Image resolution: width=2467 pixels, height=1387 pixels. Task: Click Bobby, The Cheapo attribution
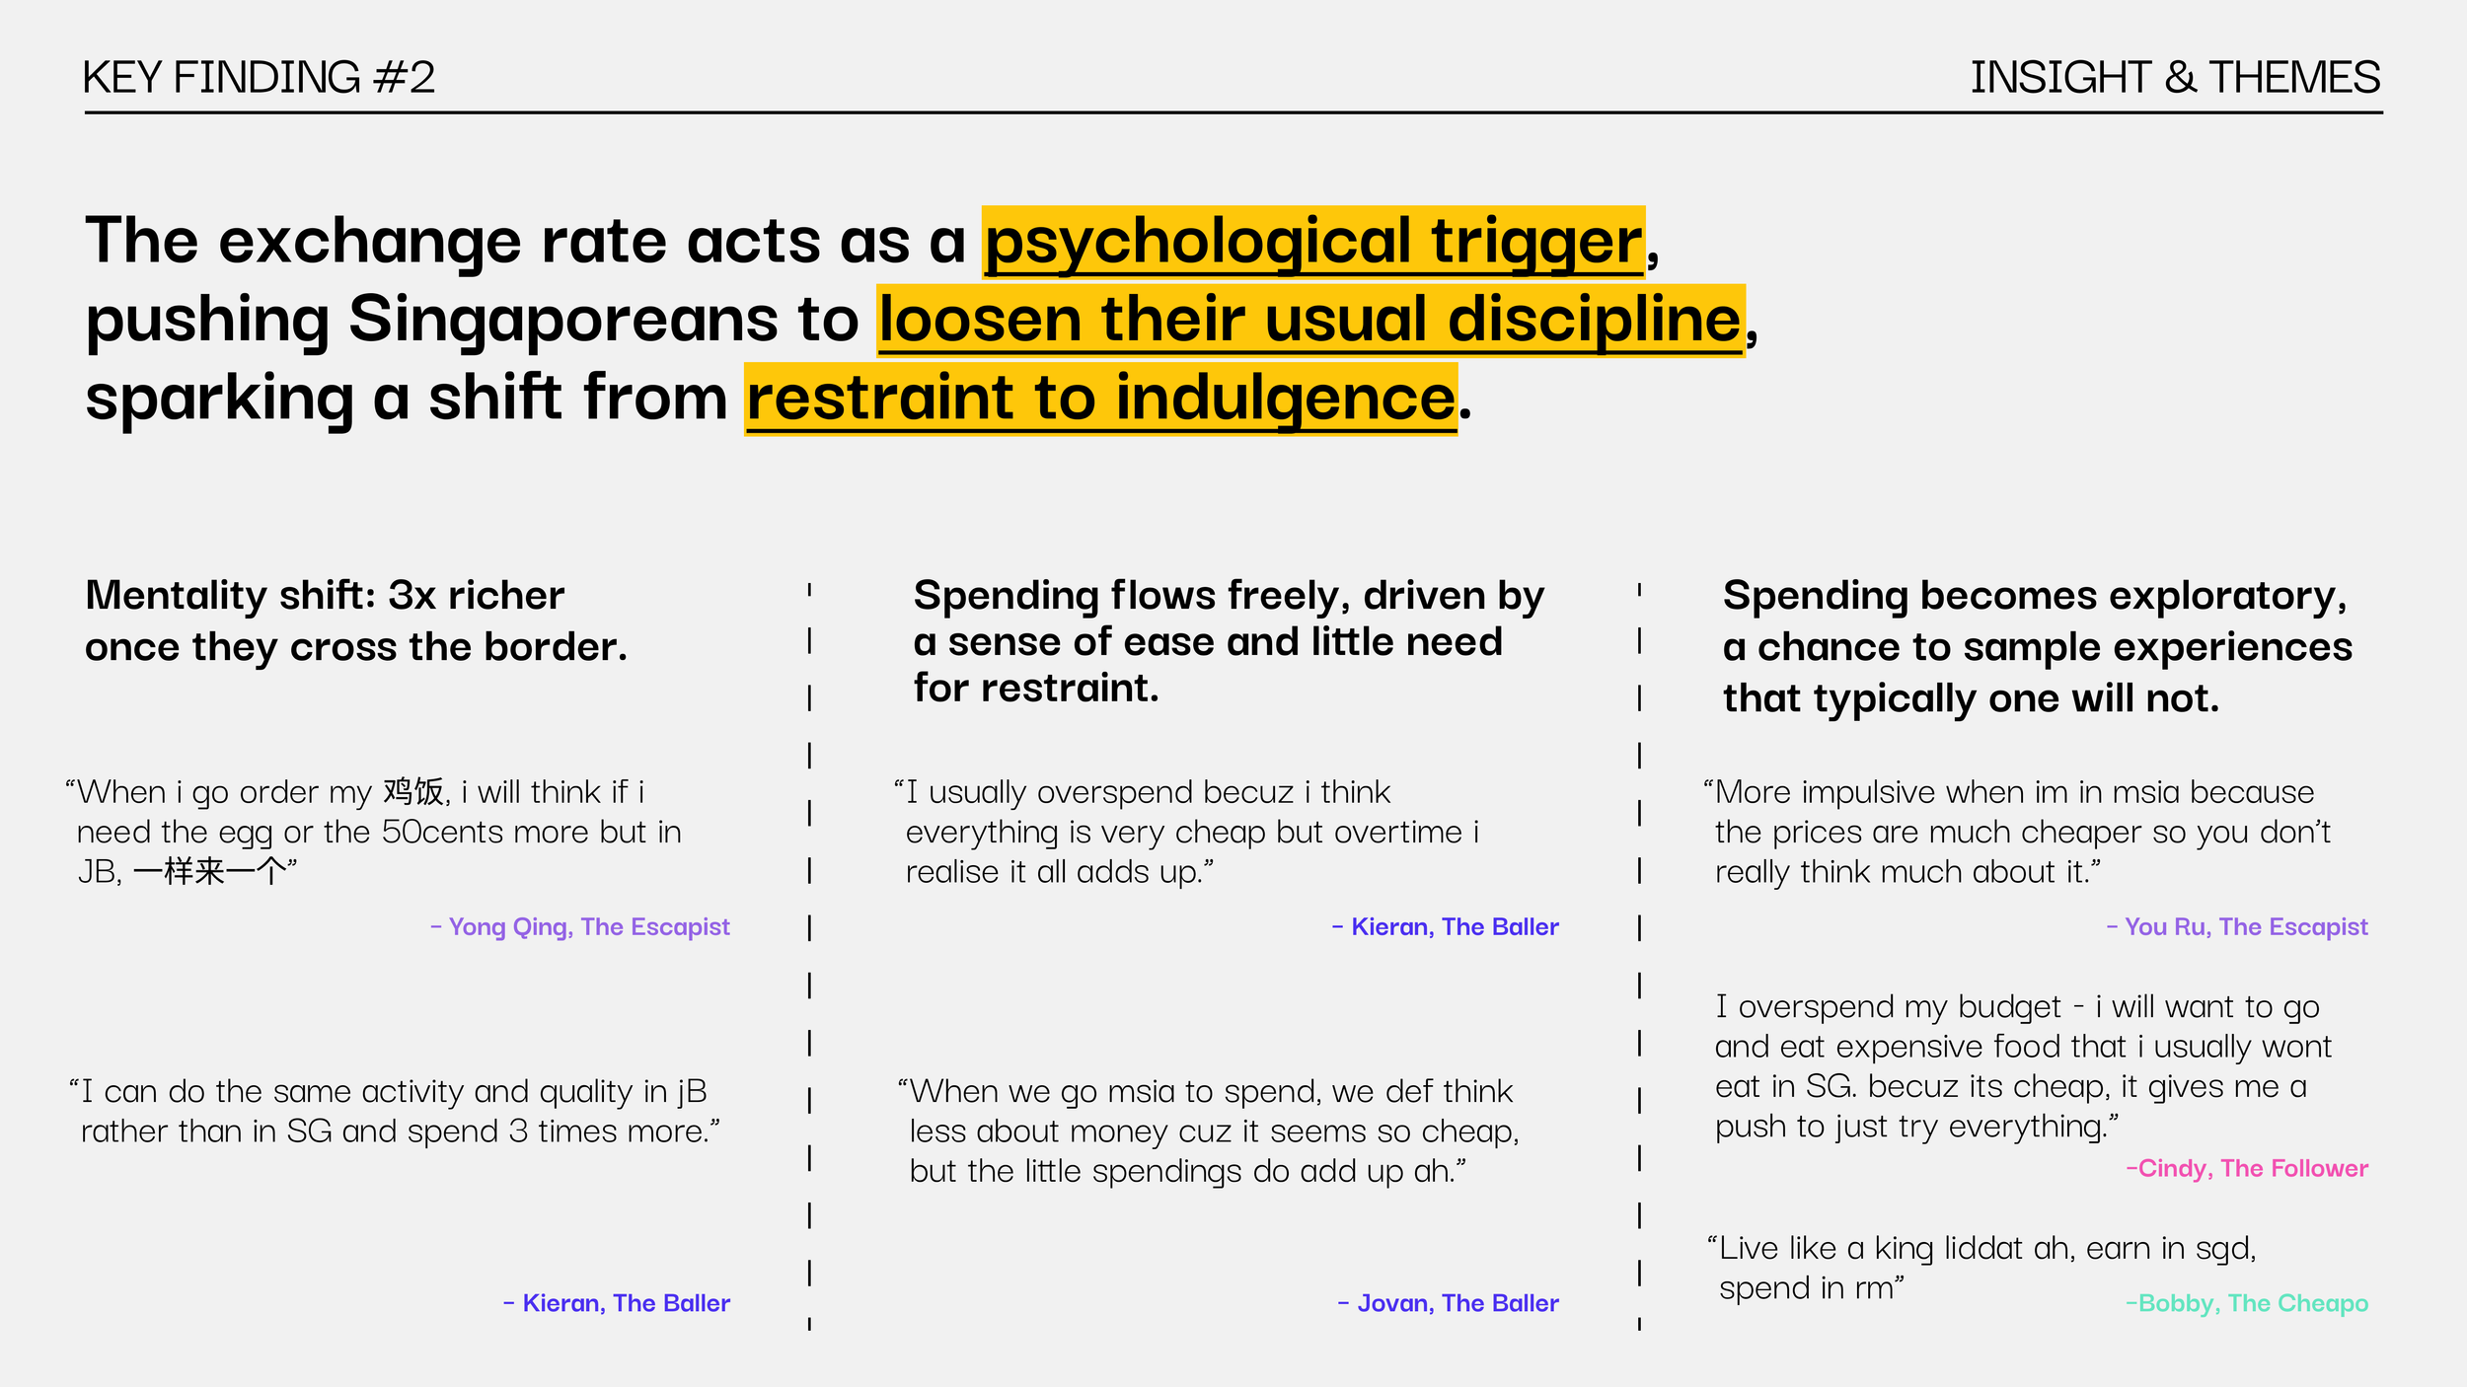tap(2246, 1303)
